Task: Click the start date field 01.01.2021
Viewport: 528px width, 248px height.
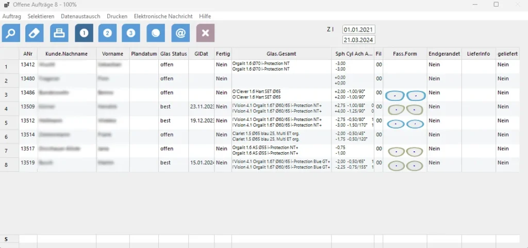Action: click(x=358, y=30)
